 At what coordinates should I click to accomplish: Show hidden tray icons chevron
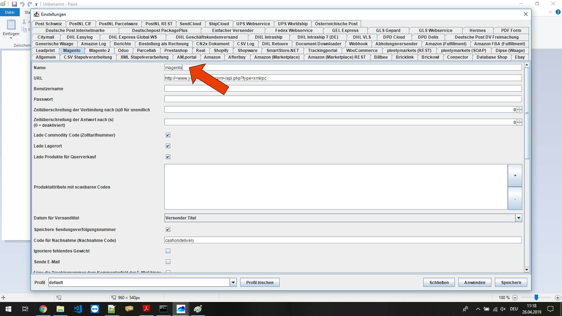pos(478,309)
